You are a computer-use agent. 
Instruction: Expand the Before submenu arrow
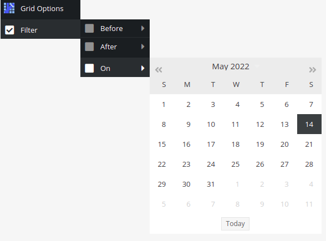pos(142,28)
